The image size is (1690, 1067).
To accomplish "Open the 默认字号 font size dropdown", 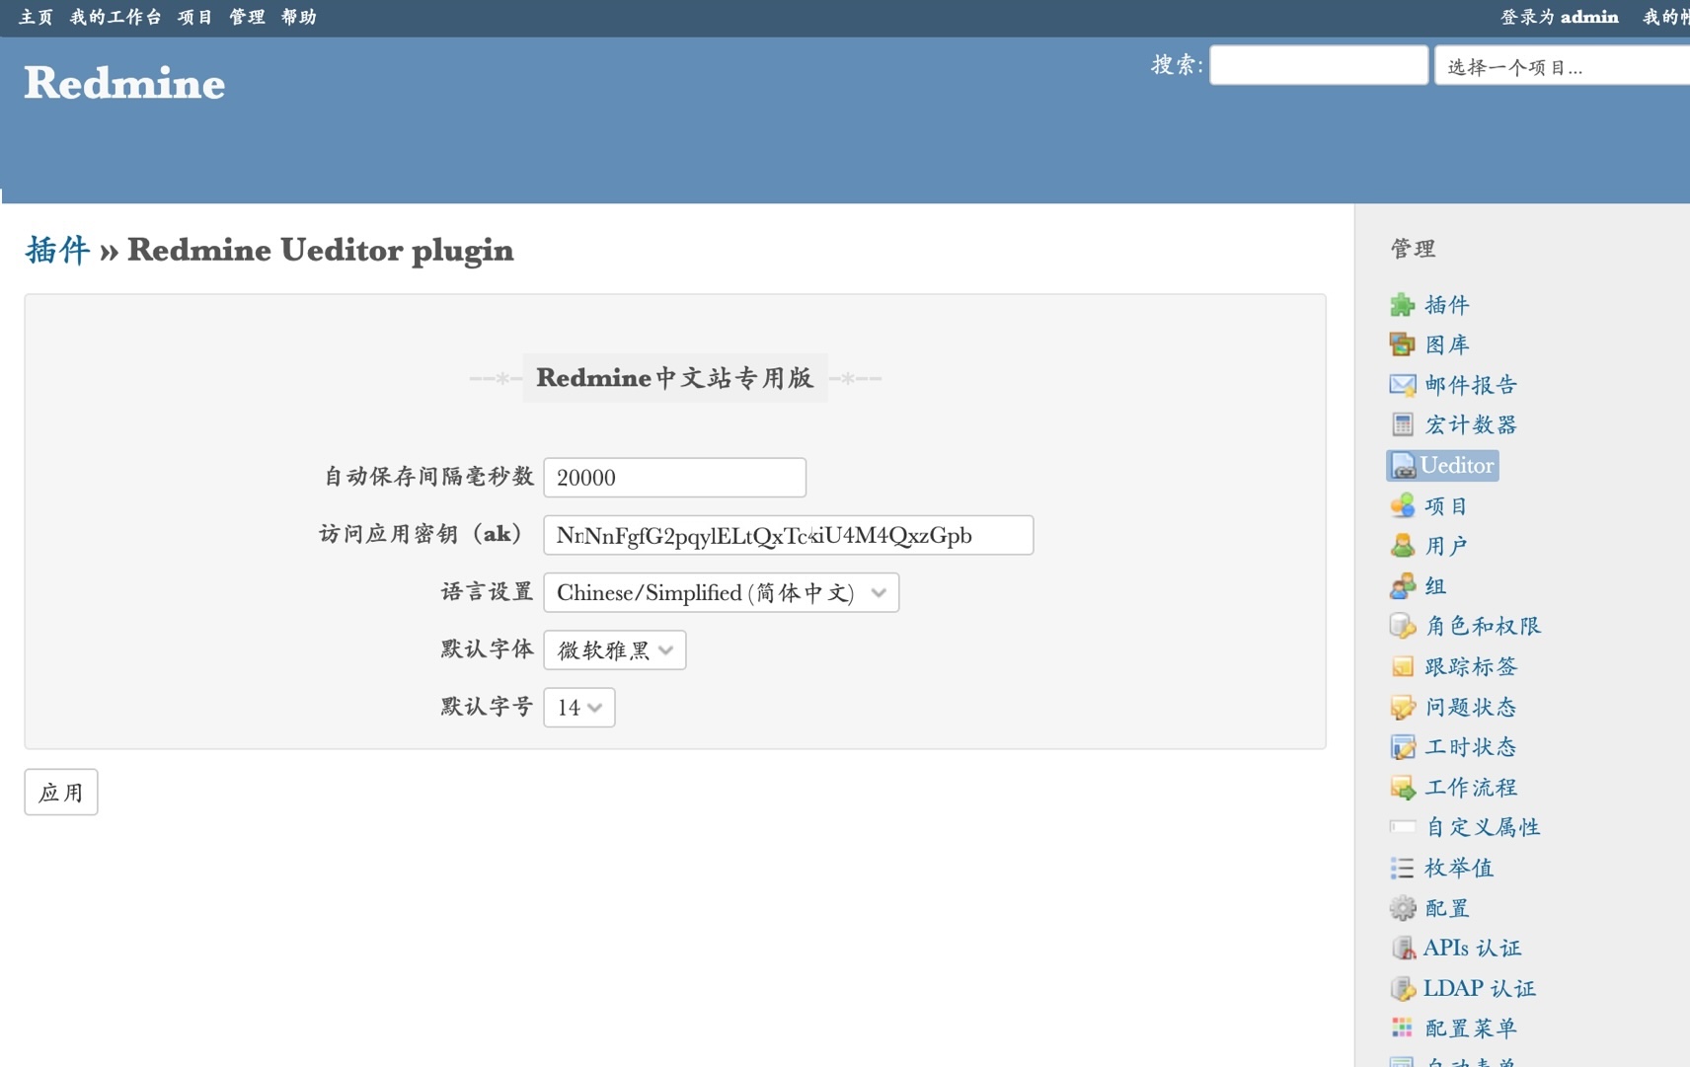I will pyautogui.click(x=578, y=708).
